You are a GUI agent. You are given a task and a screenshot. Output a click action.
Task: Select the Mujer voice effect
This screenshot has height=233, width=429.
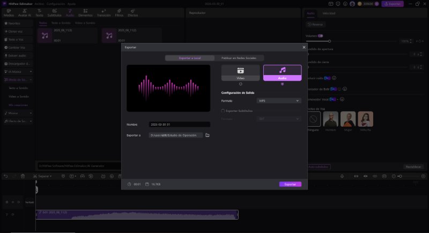[348, 119]
